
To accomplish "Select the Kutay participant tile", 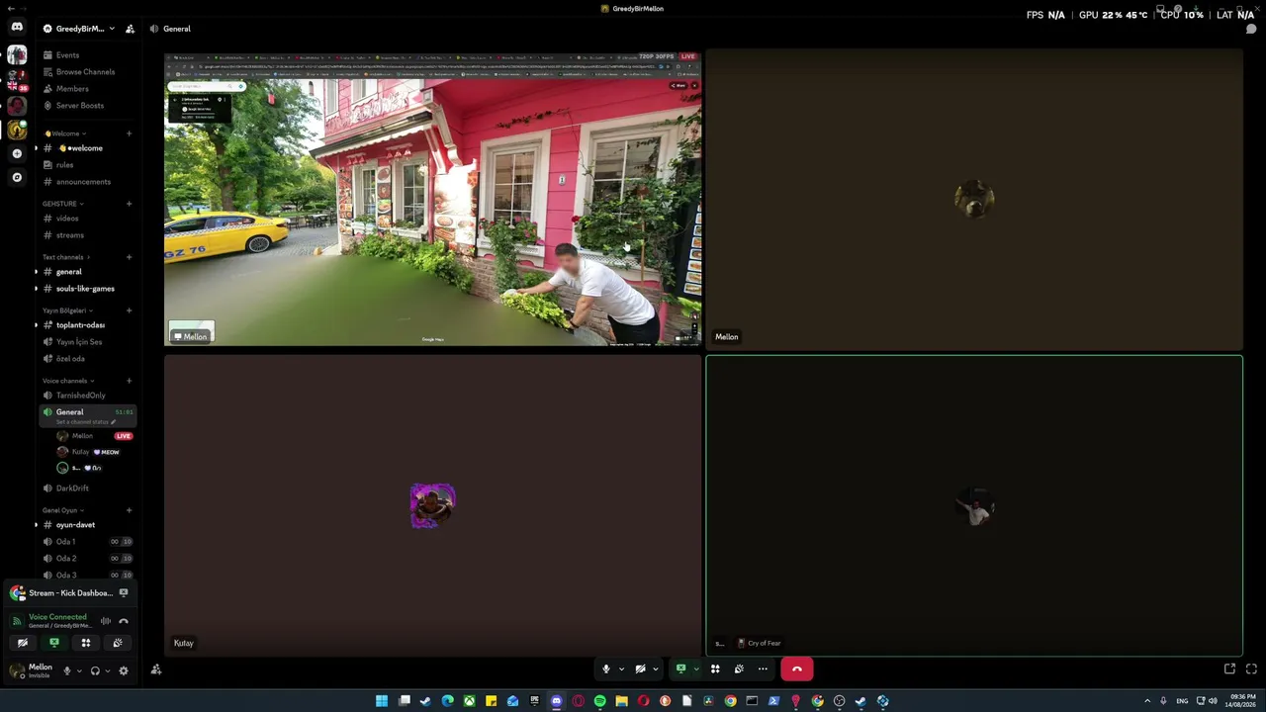I will coord(433,505).
